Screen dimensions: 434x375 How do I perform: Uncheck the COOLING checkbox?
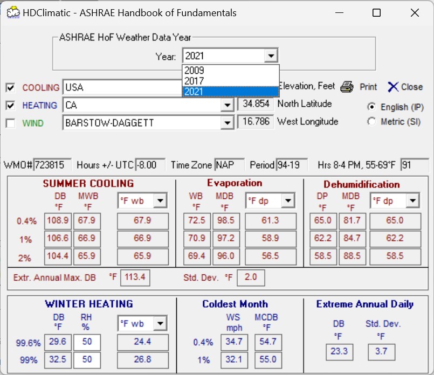click(x=11, y=88)
